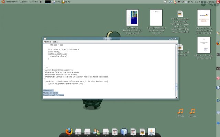This screenshot has width=220, height=137.
Task: Open the clock showing lun 4 de ago
Action: (x=205, y=2)
